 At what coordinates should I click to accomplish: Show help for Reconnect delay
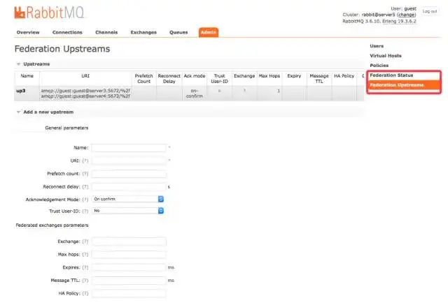[85, 187]
